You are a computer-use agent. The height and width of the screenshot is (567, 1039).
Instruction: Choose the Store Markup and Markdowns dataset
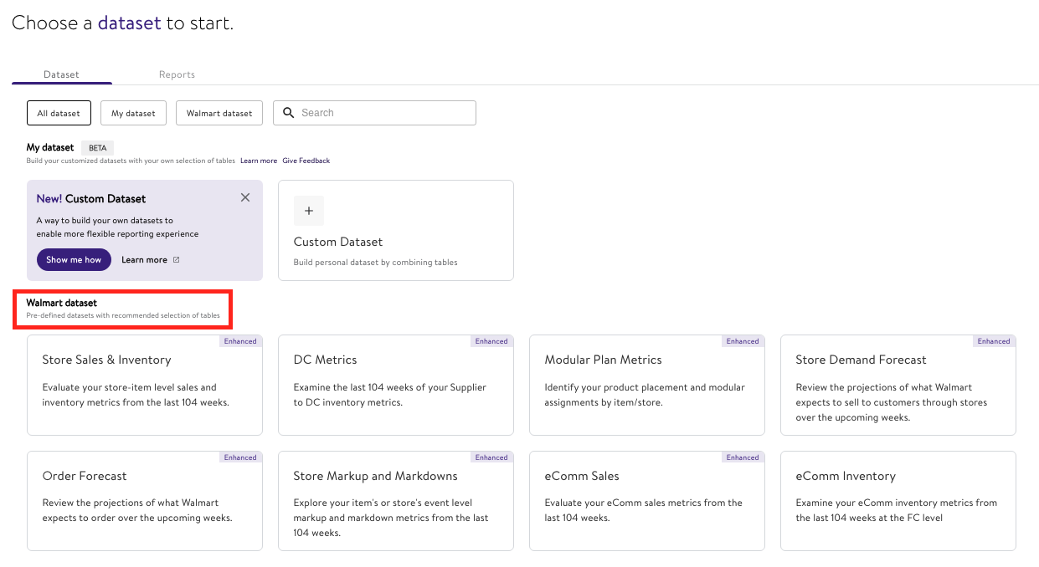click(395, 501)
